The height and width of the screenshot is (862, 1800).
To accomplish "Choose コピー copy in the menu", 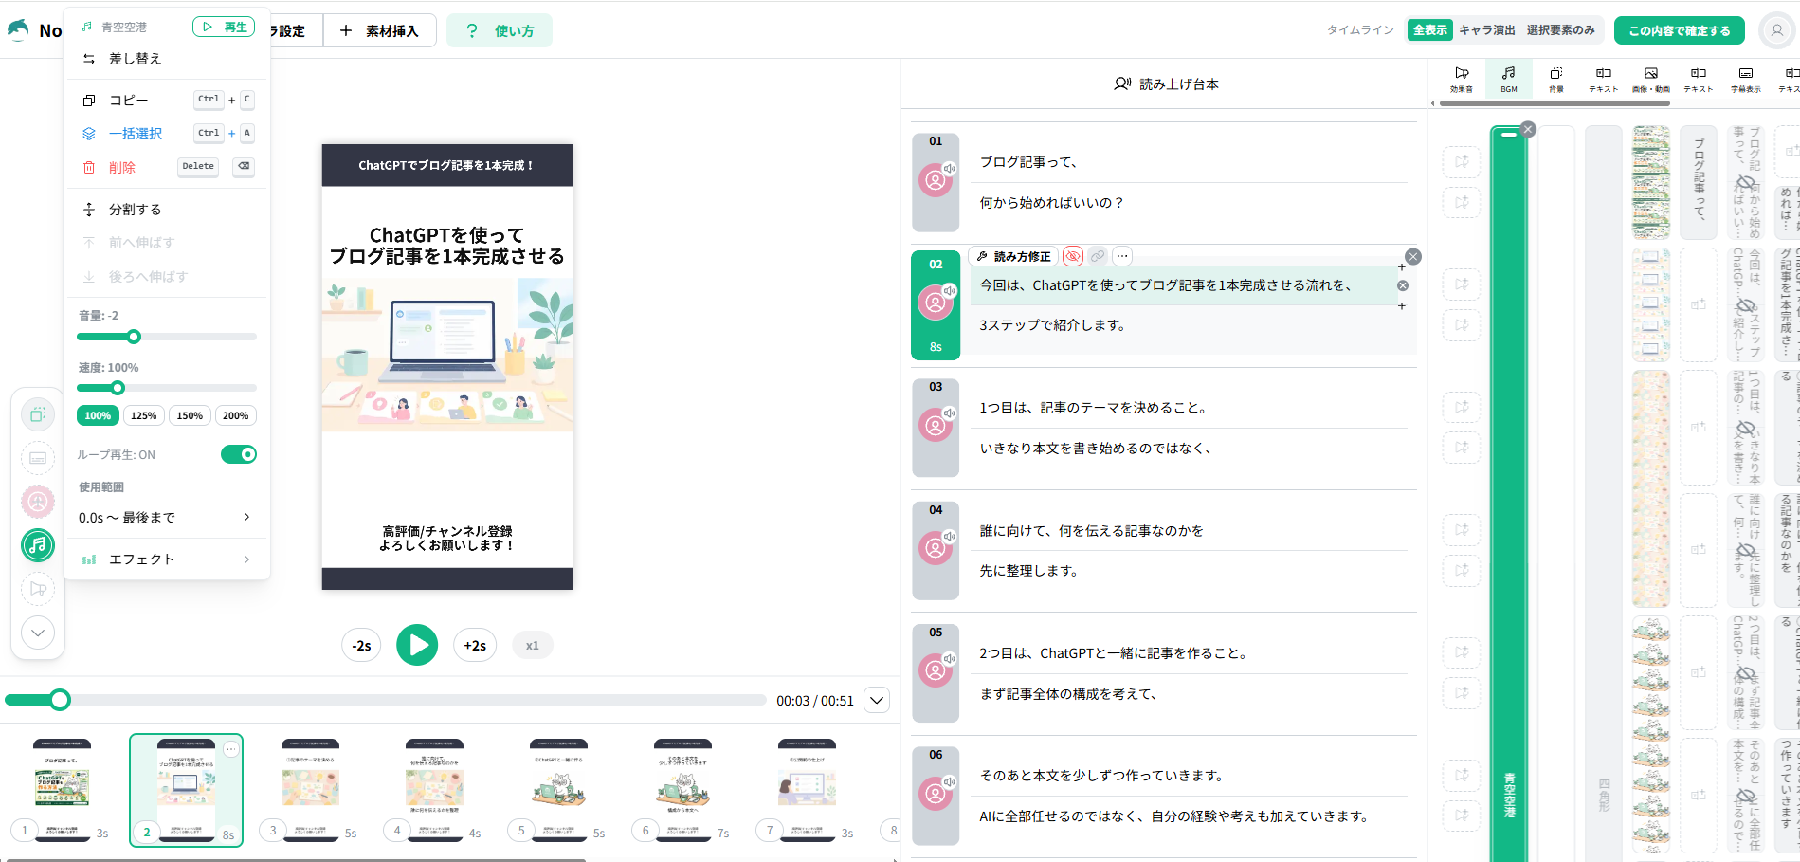I will (x=166, y=100).
